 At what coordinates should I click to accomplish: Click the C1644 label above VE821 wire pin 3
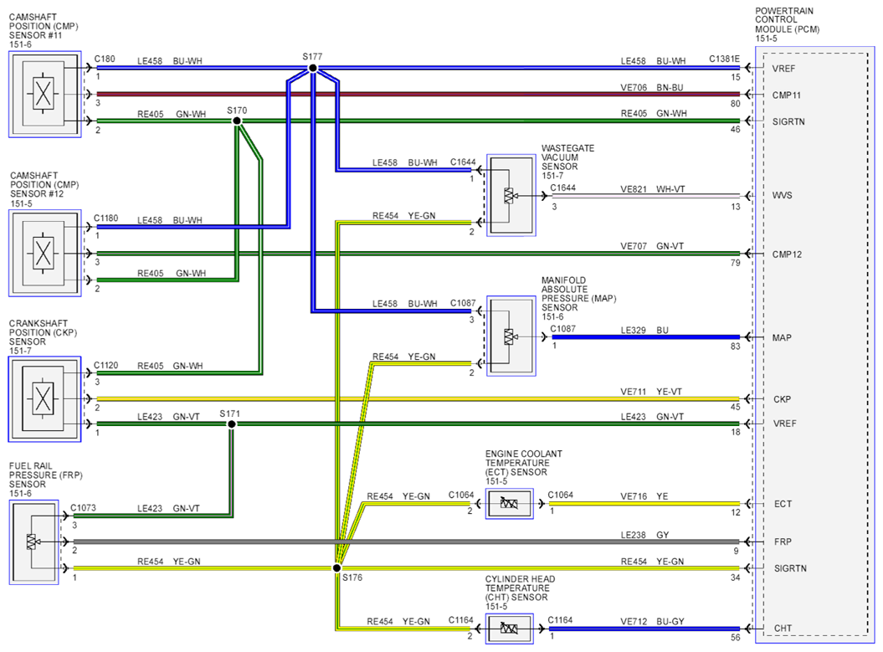(563, 187)
